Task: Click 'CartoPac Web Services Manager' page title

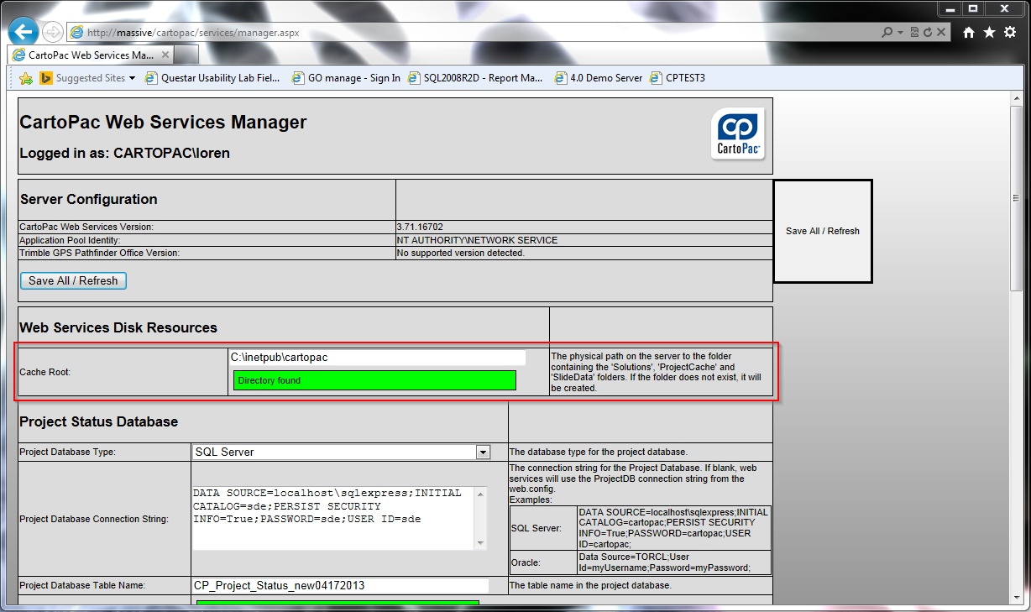Action: [x=163, y=123]
